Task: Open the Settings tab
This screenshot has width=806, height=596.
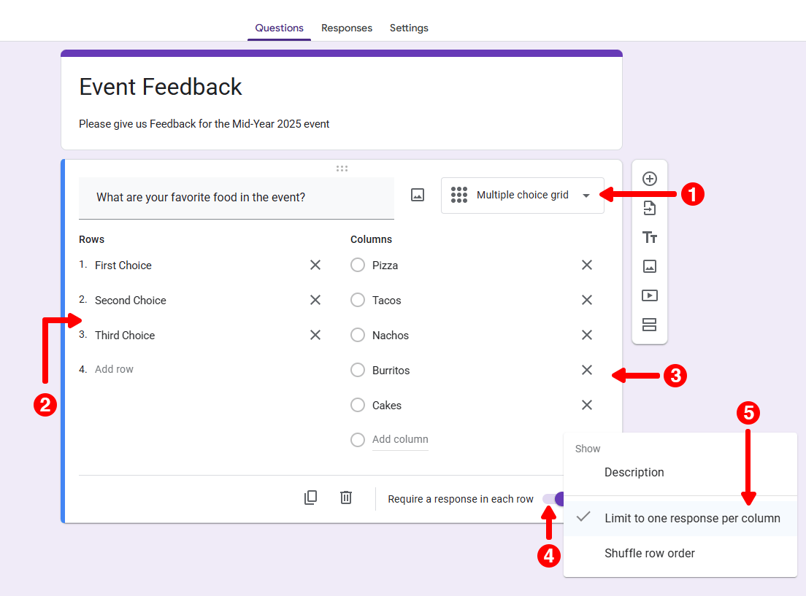Action: [408, 28]
